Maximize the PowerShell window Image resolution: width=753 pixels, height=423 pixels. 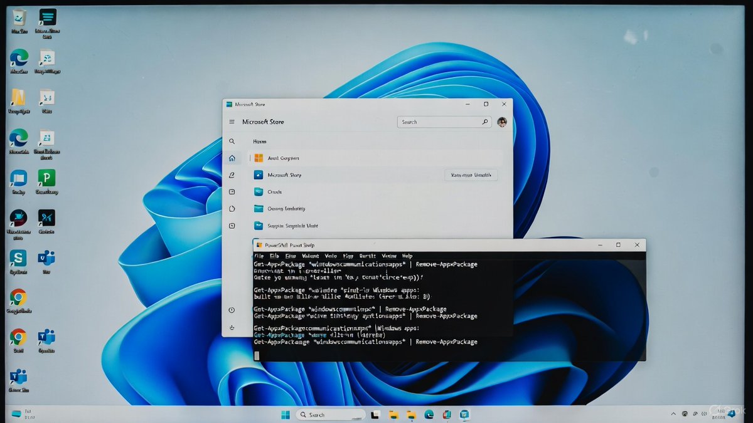point(618,245)
